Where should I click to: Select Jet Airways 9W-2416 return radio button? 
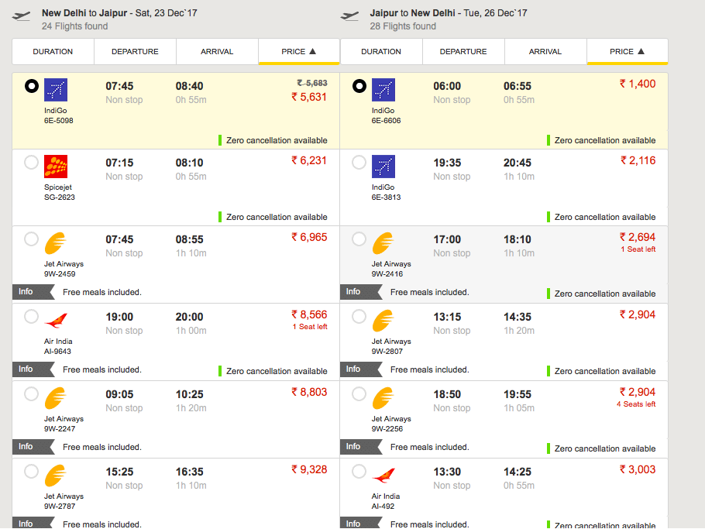(x=359, y=239)
